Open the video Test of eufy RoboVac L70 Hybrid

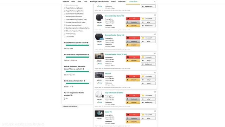click(133, 96)
